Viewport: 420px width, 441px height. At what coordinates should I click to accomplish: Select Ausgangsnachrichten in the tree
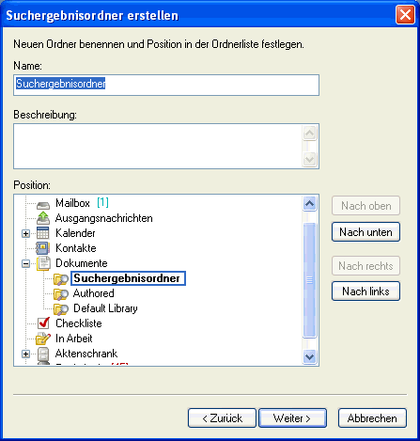(104, 218)
